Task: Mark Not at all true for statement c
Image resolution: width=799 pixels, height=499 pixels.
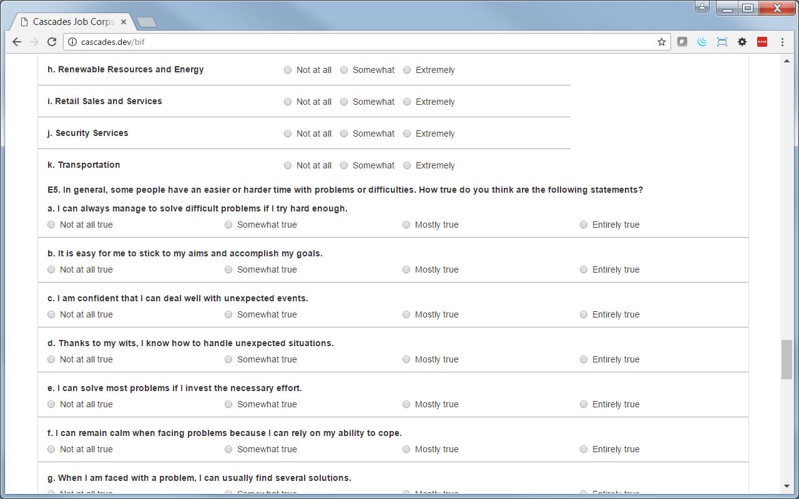Action: (x=51, y=314)
